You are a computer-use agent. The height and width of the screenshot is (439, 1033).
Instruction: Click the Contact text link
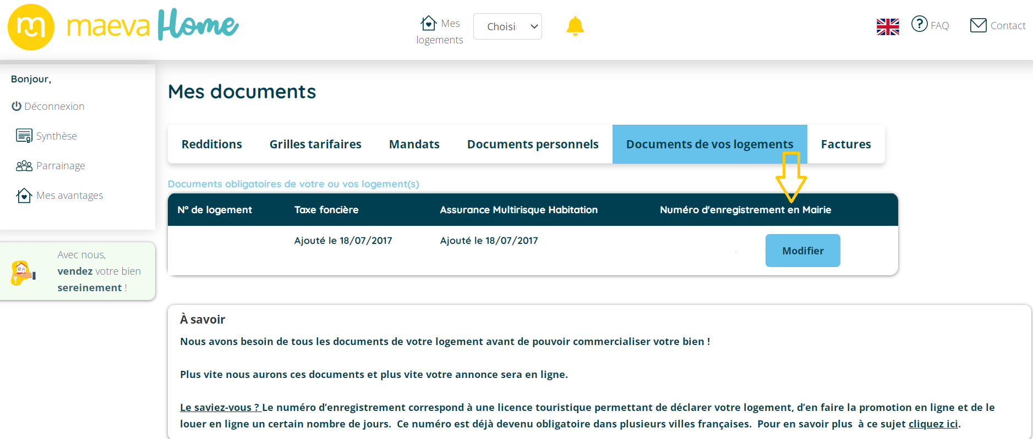coord(1008,25)
